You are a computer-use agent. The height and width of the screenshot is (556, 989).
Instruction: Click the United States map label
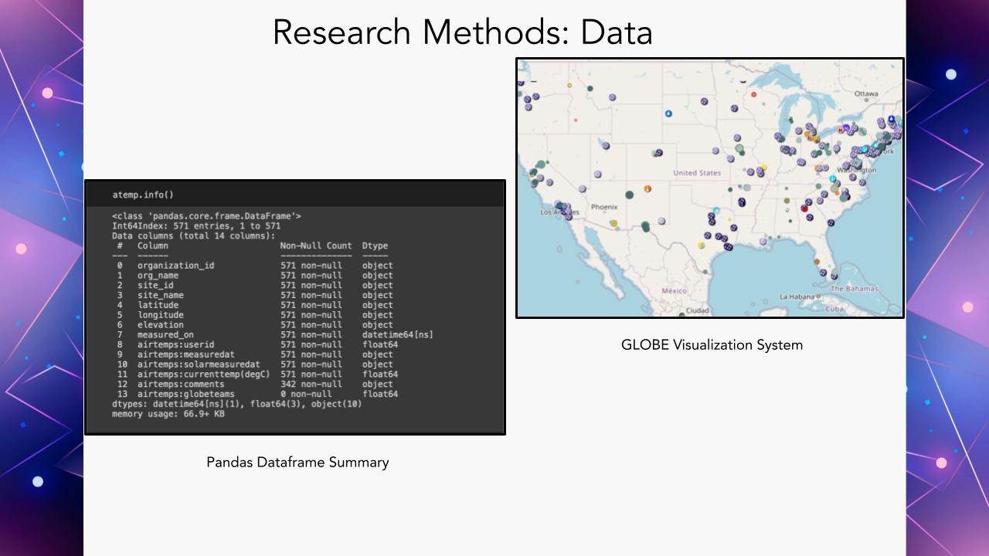(696, 173)
